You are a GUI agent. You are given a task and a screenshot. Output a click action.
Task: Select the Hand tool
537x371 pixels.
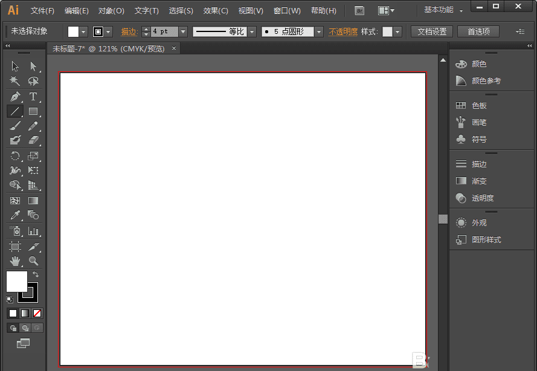[15, 261]
